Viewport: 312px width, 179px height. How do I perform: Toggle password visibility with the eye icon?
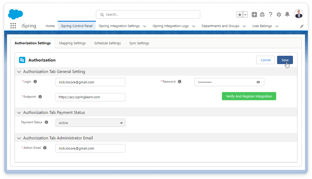point(258,82)
